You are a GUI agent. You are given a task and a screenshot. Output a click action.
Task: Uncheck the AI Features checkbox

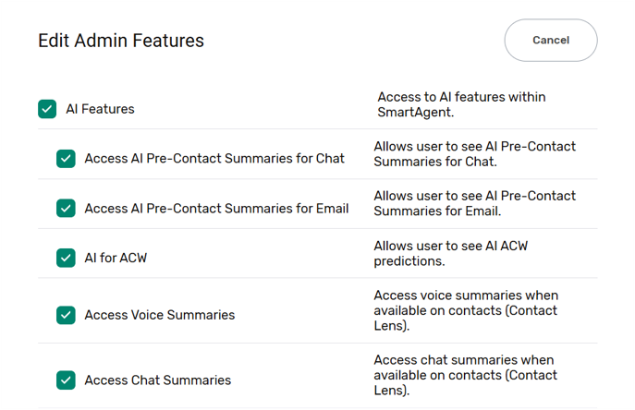[x=47, y=109]
